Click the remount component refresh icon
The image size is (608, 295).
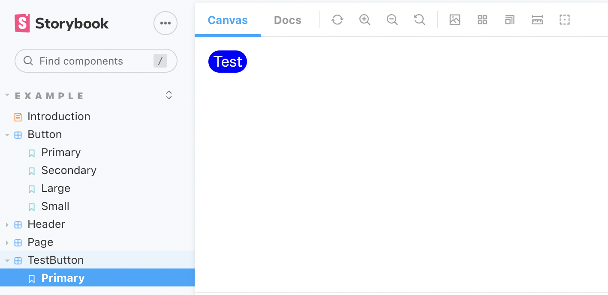337,20
